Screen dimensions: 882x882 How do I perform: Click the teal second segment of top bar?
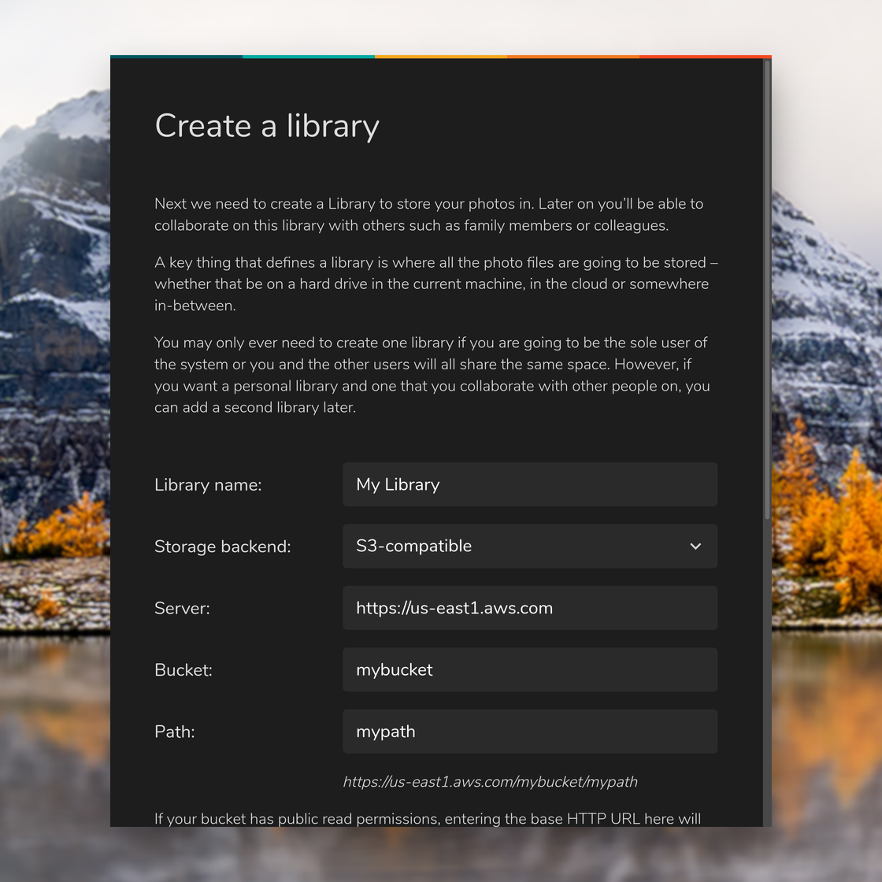309,57
